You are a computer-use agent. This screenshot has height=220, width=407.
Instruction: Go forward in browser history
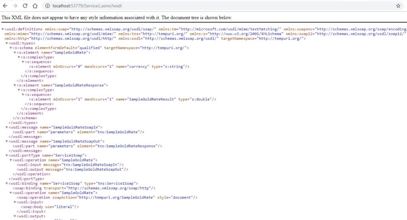[15, 6]
